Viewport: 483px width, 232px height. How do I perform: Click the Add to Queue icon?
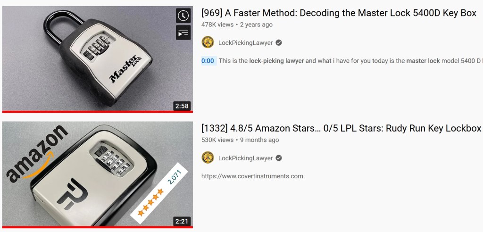click(183, 33)
